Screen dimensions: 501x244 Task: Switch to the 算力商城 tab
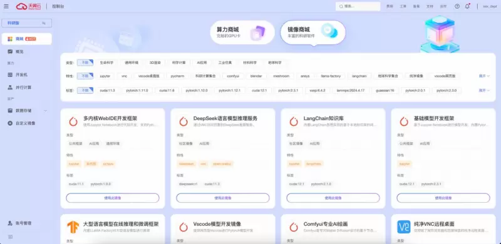(x=242, y=33)
